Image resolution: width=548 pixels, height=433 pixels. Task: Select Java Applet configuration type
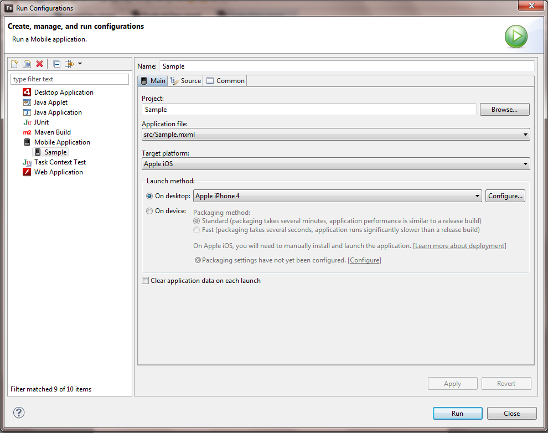point(51,102)
